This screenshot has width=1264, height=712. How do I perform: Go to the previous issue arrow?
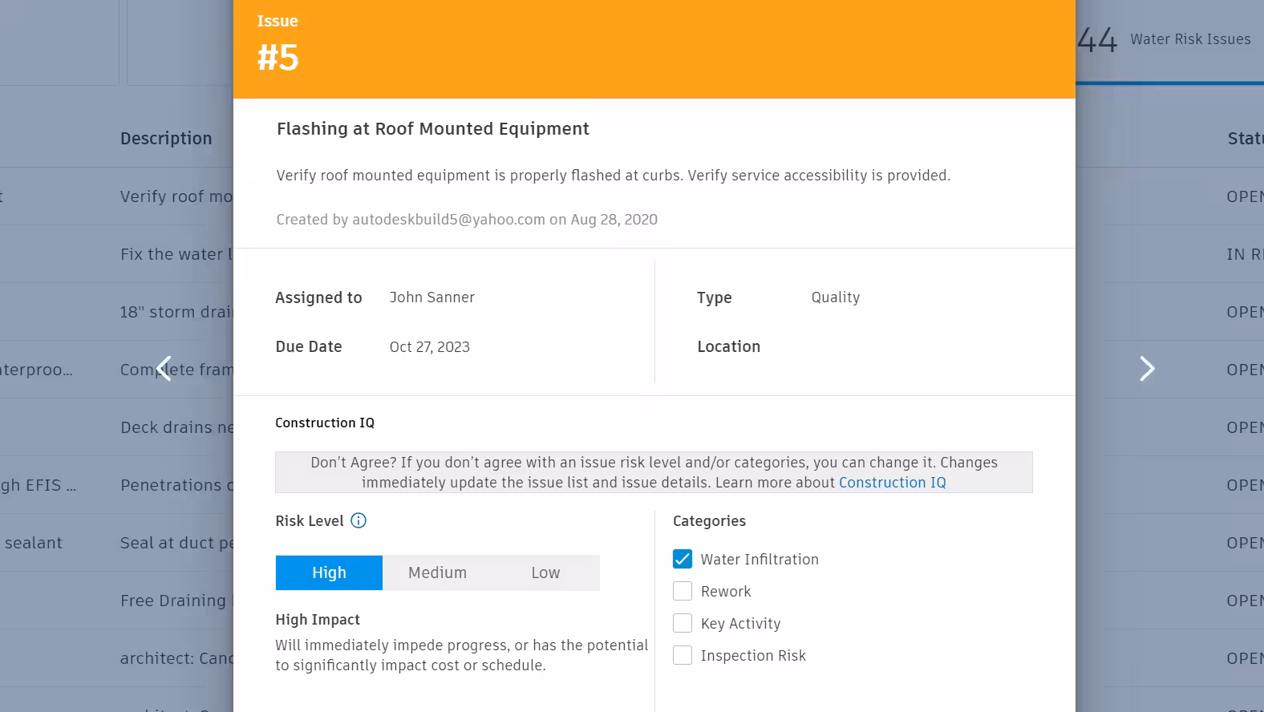pos(164,369)
